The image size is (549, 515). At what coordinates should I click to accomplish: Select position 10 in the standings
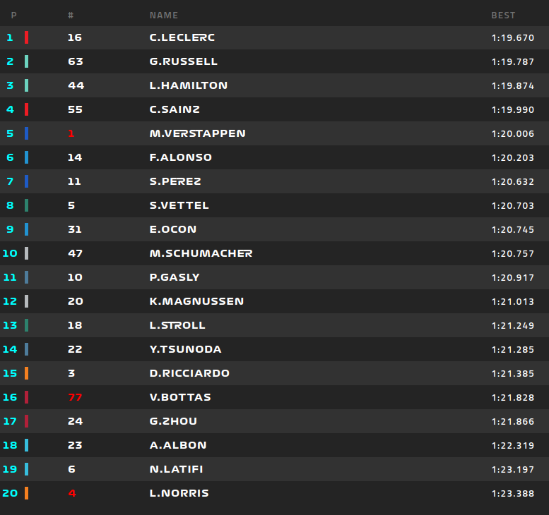point(10,253)
